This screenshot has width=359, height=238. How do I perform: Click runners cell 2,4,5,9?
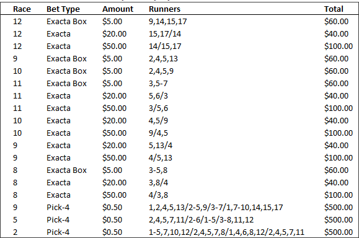coord(161,71)
